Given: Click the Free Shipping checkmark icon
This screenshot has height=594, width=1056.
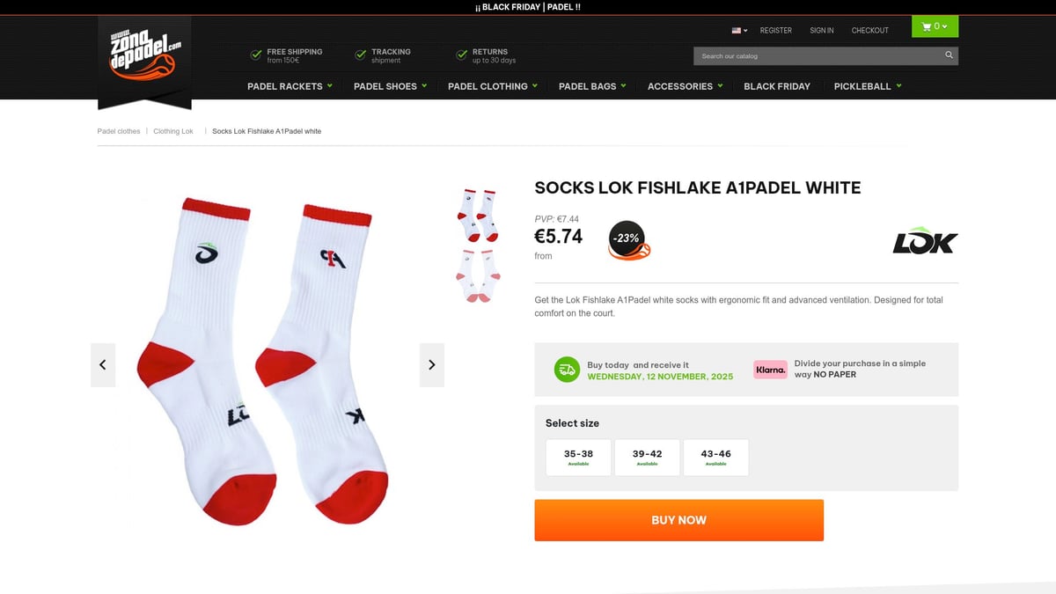Looking at the screenshot, I should (x=256, y=54).
